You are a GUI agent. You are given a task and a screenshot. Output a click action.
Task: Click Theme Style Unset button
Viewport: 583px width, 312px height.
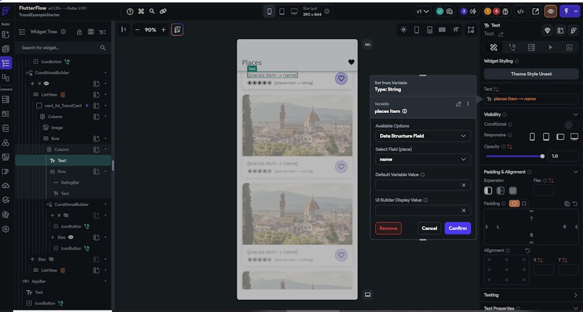coord(531,74)
